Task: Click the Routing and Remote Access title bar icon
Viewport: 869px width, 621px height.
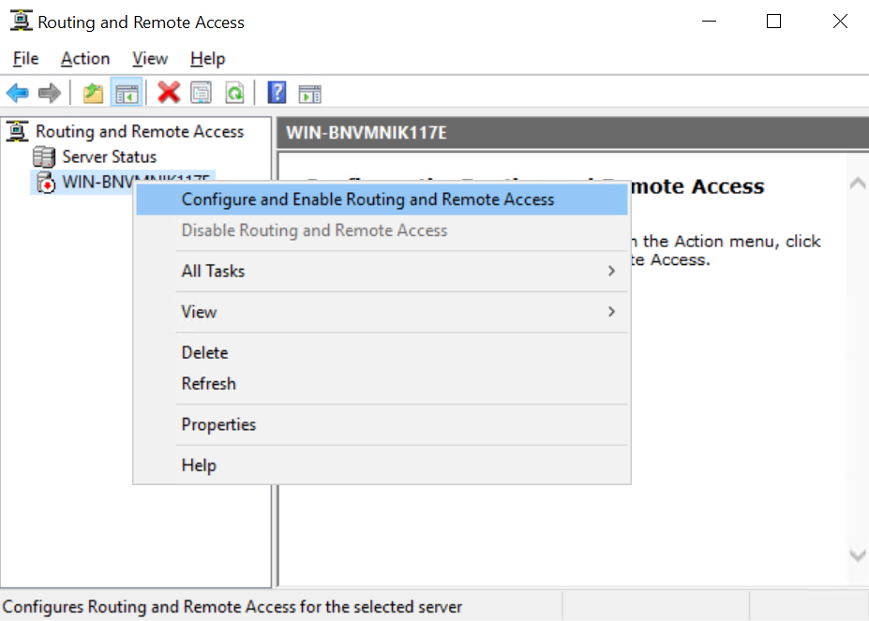Action: [x=21, y=21]
